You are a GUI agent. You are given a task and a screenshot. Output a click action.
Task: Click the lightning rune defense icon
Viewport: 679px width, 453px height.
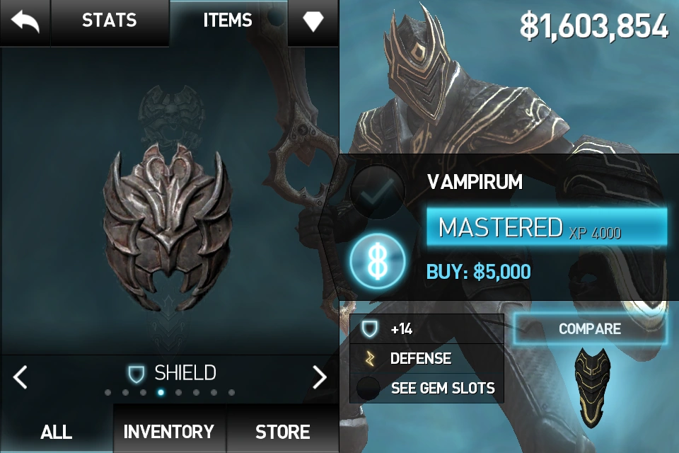point(369,358)
